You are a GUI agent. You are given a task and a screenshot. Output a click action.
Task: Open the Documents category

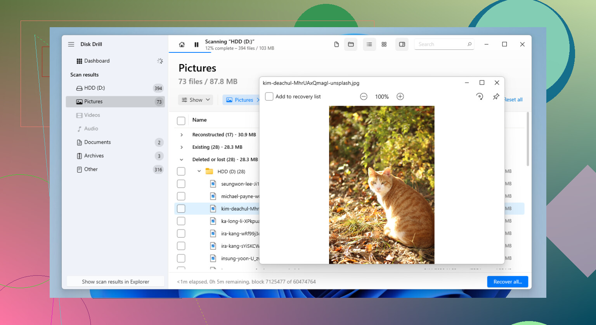[x=115, y=143]
